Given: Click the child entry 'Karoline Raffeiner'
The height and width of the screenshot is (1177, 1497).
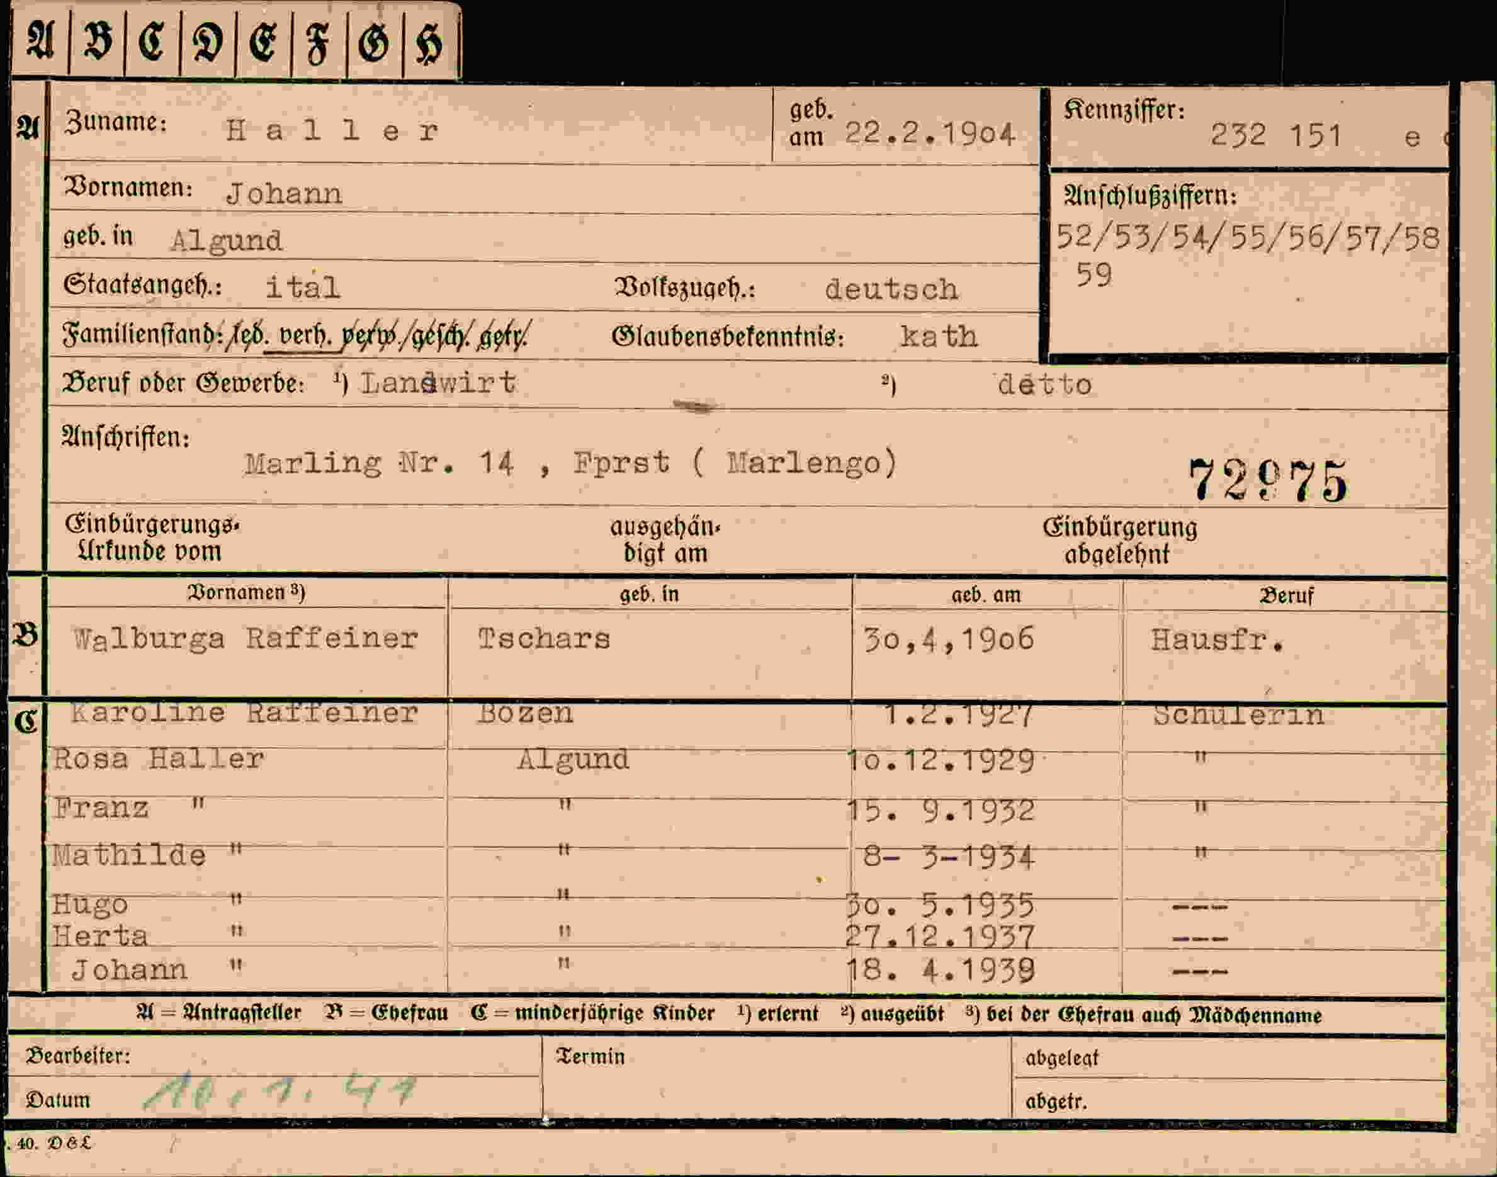Looking at the screenshot, I should tap(244, 712).
